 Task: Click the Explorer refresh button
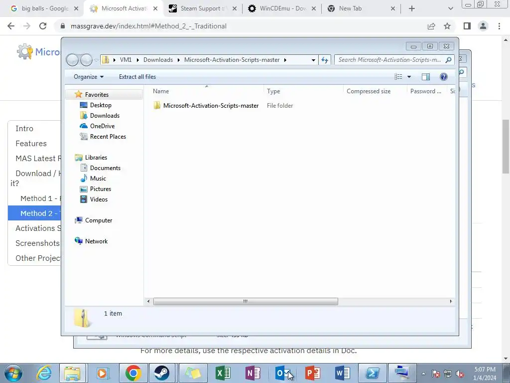pos(325,60)
